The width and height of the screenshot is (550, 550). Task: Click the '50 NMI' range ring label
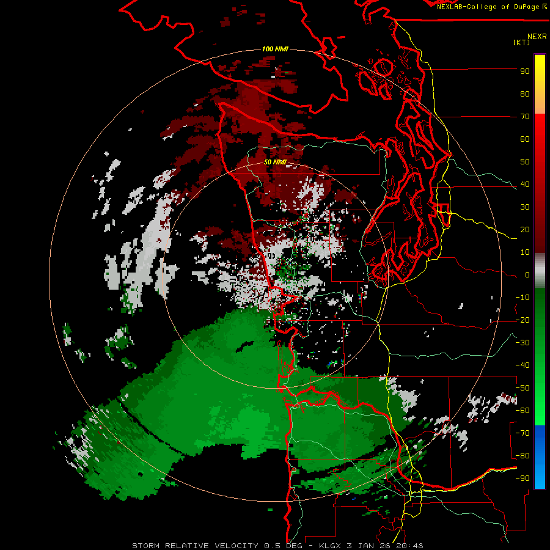click(275, 162)
